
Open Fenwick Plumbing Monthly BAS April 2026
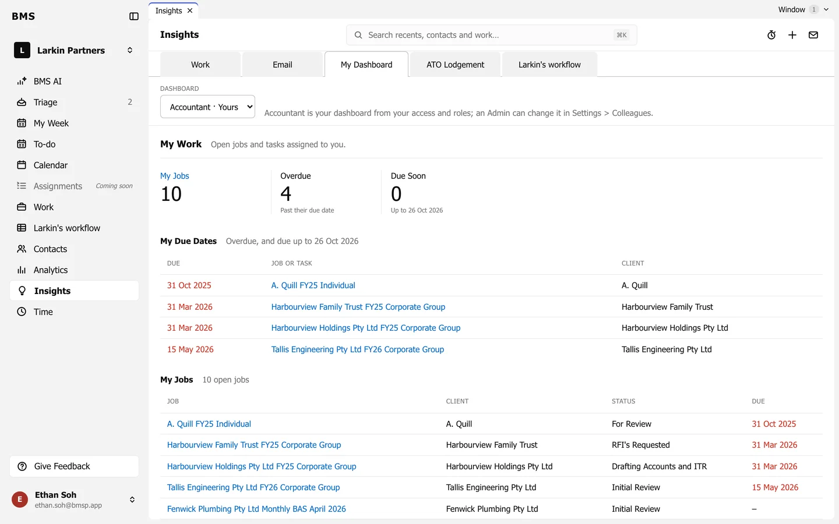pyautogui.click(x=256, y=509)
